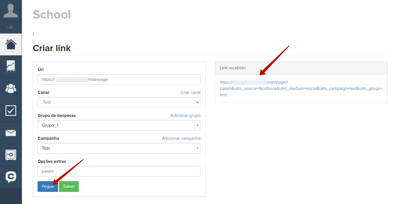Open the envelope messages icon in sidebar

click(11, 133)
